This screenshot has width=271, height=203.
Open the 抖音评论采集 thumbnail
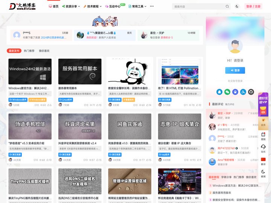point(80,126)
